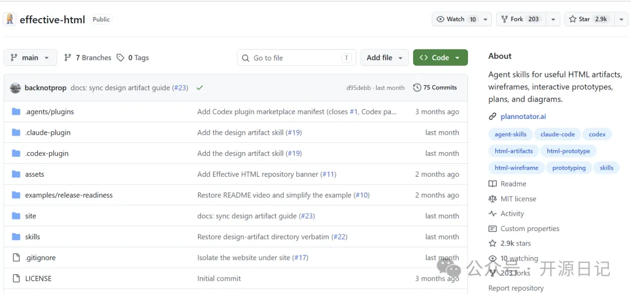631x294 pixels.
Task: Open the green Code dropdown
Action: coord(441,58)
